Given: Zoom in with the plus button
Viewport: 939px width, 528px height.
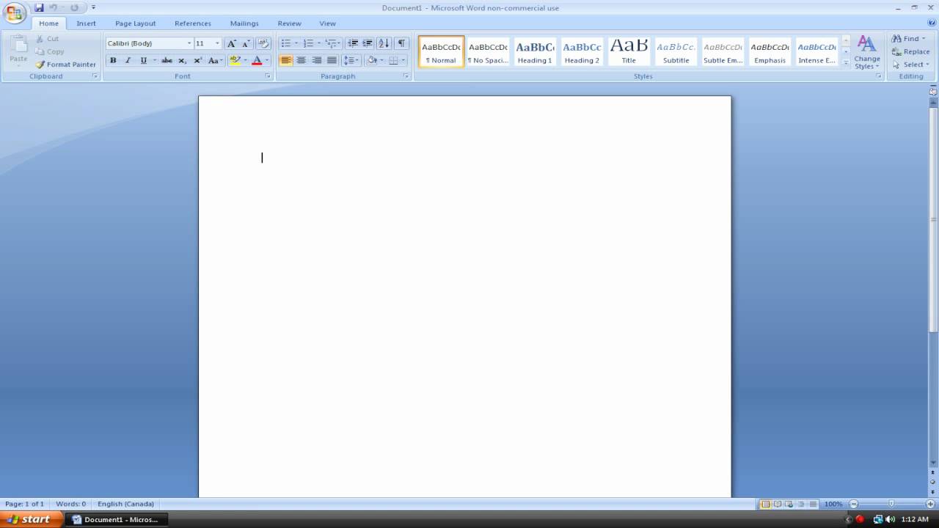Looking at the screenshot, I should coord(930,504).
